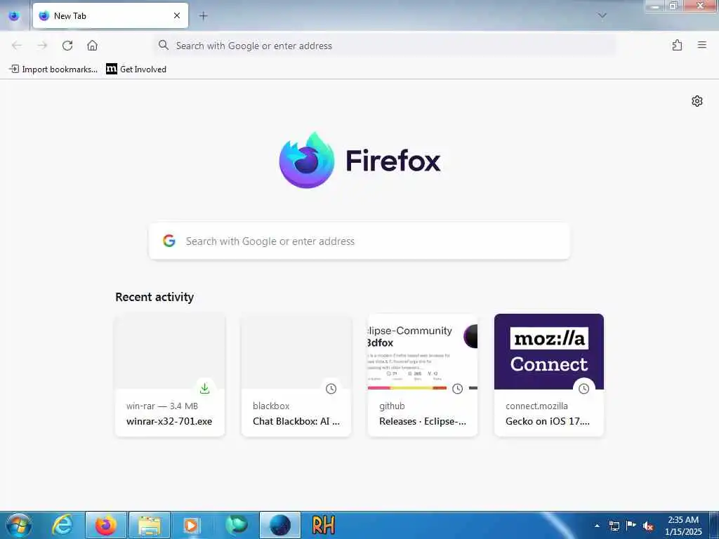Click the active blue globe browser taskbar icon
The image size is (719, 539).
280,525
